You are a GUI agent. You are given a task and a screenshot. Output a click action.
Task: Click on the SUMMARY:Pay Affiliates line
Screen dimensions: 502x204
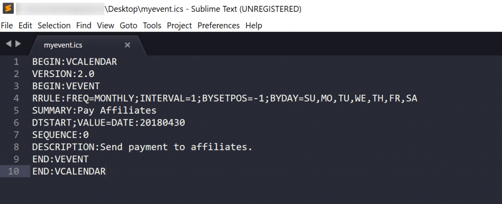click(94, 110)
